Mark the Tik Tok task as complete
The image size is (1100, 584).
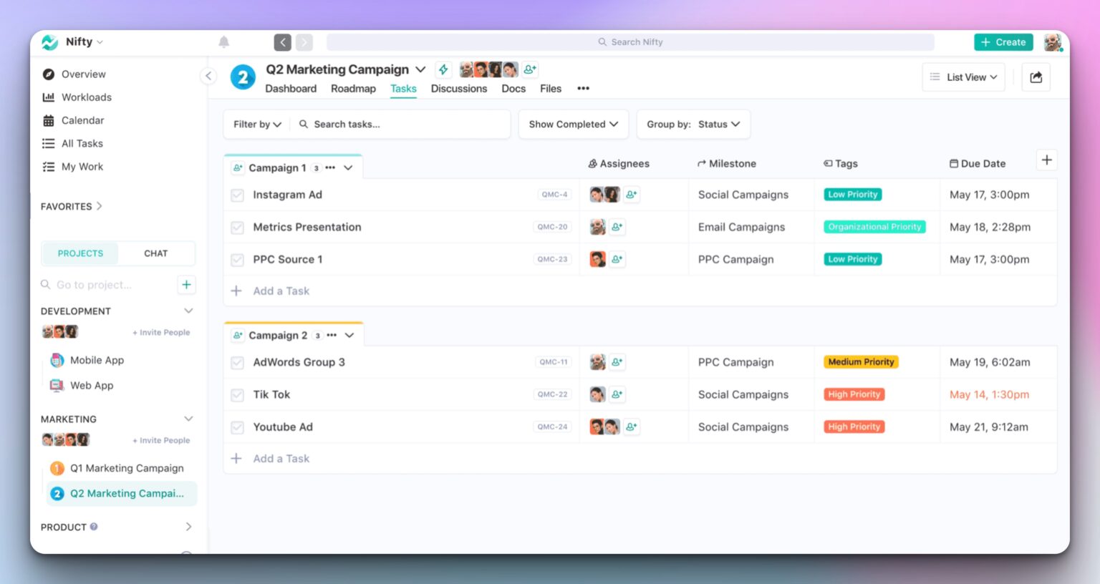237,394
